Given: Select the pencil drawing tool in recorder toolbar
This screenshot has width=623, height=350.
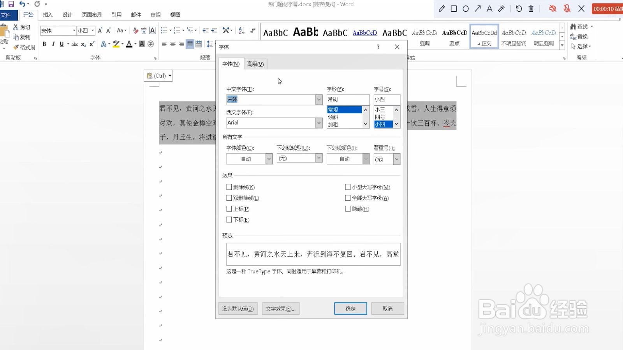Looking at the screenshot, I should 442,9.
